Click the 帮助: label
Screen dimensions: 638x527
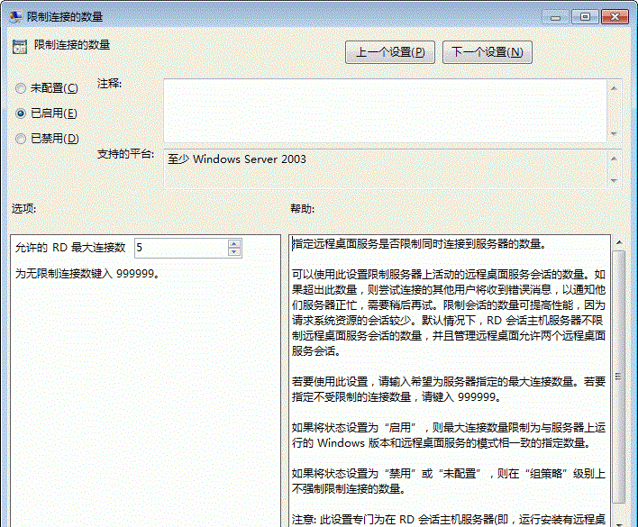pos(302,209)
